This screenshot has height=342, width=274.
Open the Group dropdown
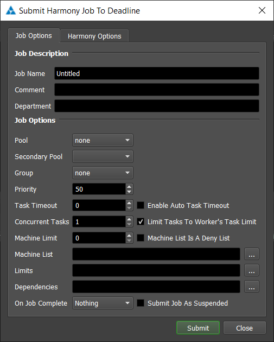[x=103, y=173]
